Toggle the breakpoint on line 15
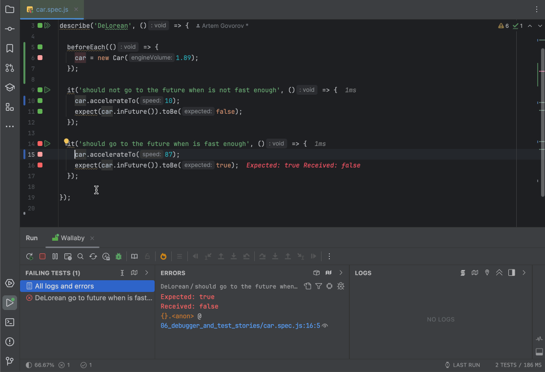The height and width of the screenshot is (372, 545). point(40,154)
